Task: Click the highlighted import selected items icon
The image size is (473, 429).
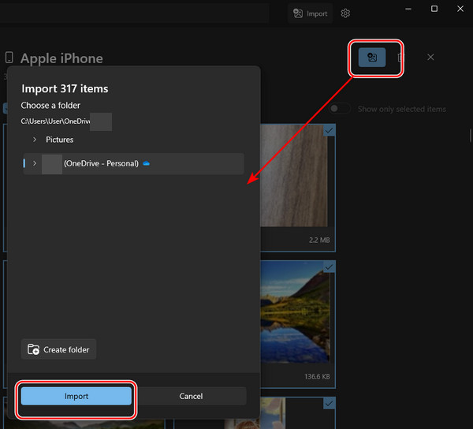Action: pos(372,58)
